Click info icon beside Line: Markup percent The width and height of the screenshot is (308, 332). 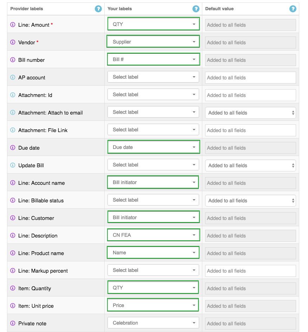(x=13, y=271)
